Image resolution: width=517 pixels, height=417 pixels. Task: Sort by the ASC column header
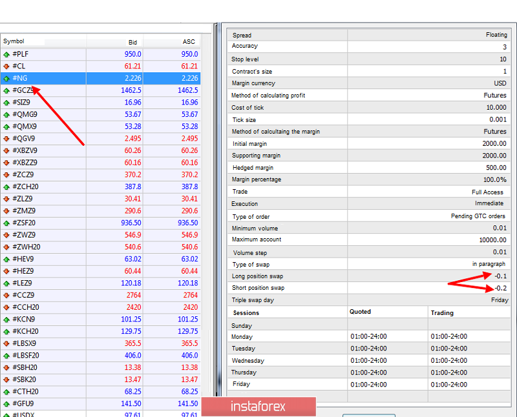tap(189, 42)
